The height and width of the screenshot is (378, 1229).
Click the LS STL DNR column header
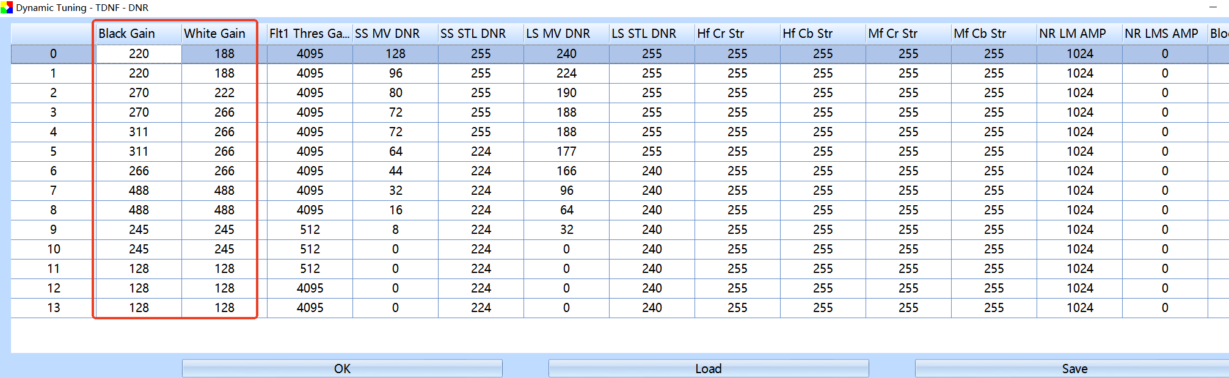[x=651, y=34]
